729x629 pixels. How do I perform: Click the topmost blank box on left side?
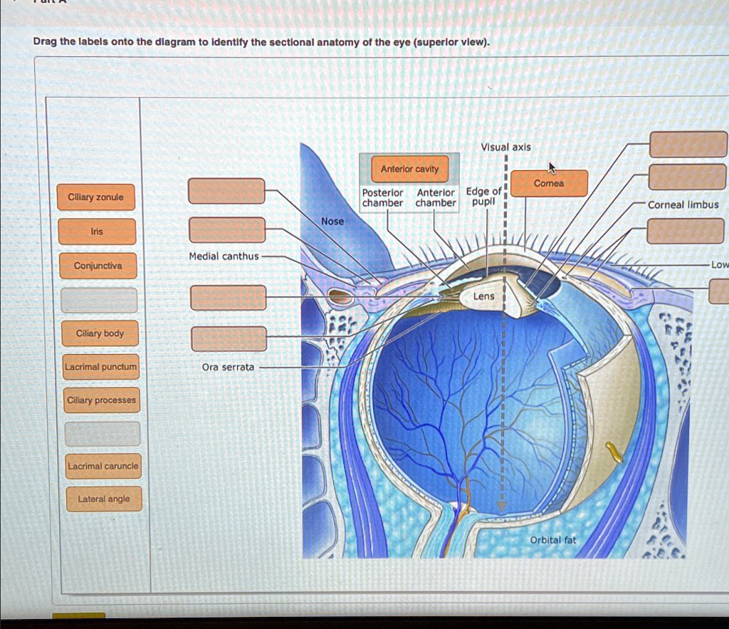226,191
